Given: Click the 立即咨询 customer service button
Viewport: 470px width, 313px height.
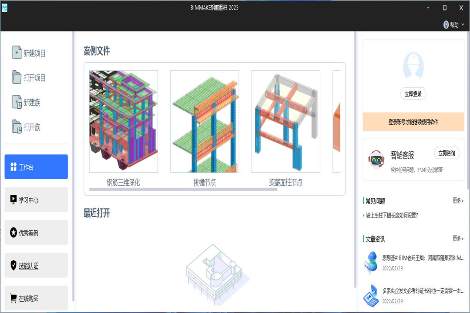Looking at the screenshot, I should tap(446, 153).
